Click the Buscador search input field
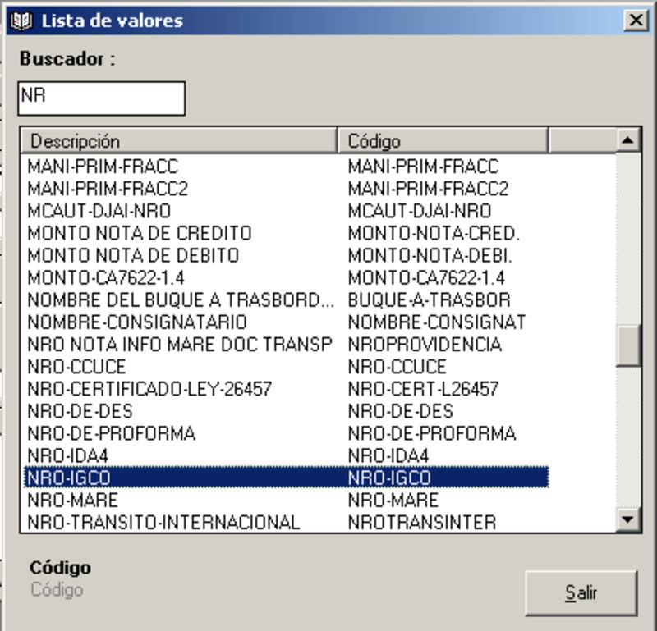 coord(101,98)
